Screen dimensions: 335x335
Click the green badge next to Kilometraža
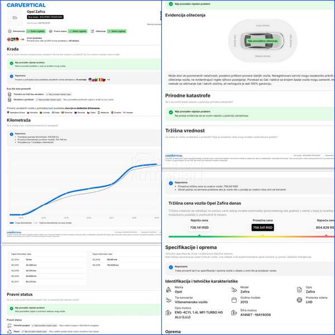pyautogui.click(x=36, y=31)
